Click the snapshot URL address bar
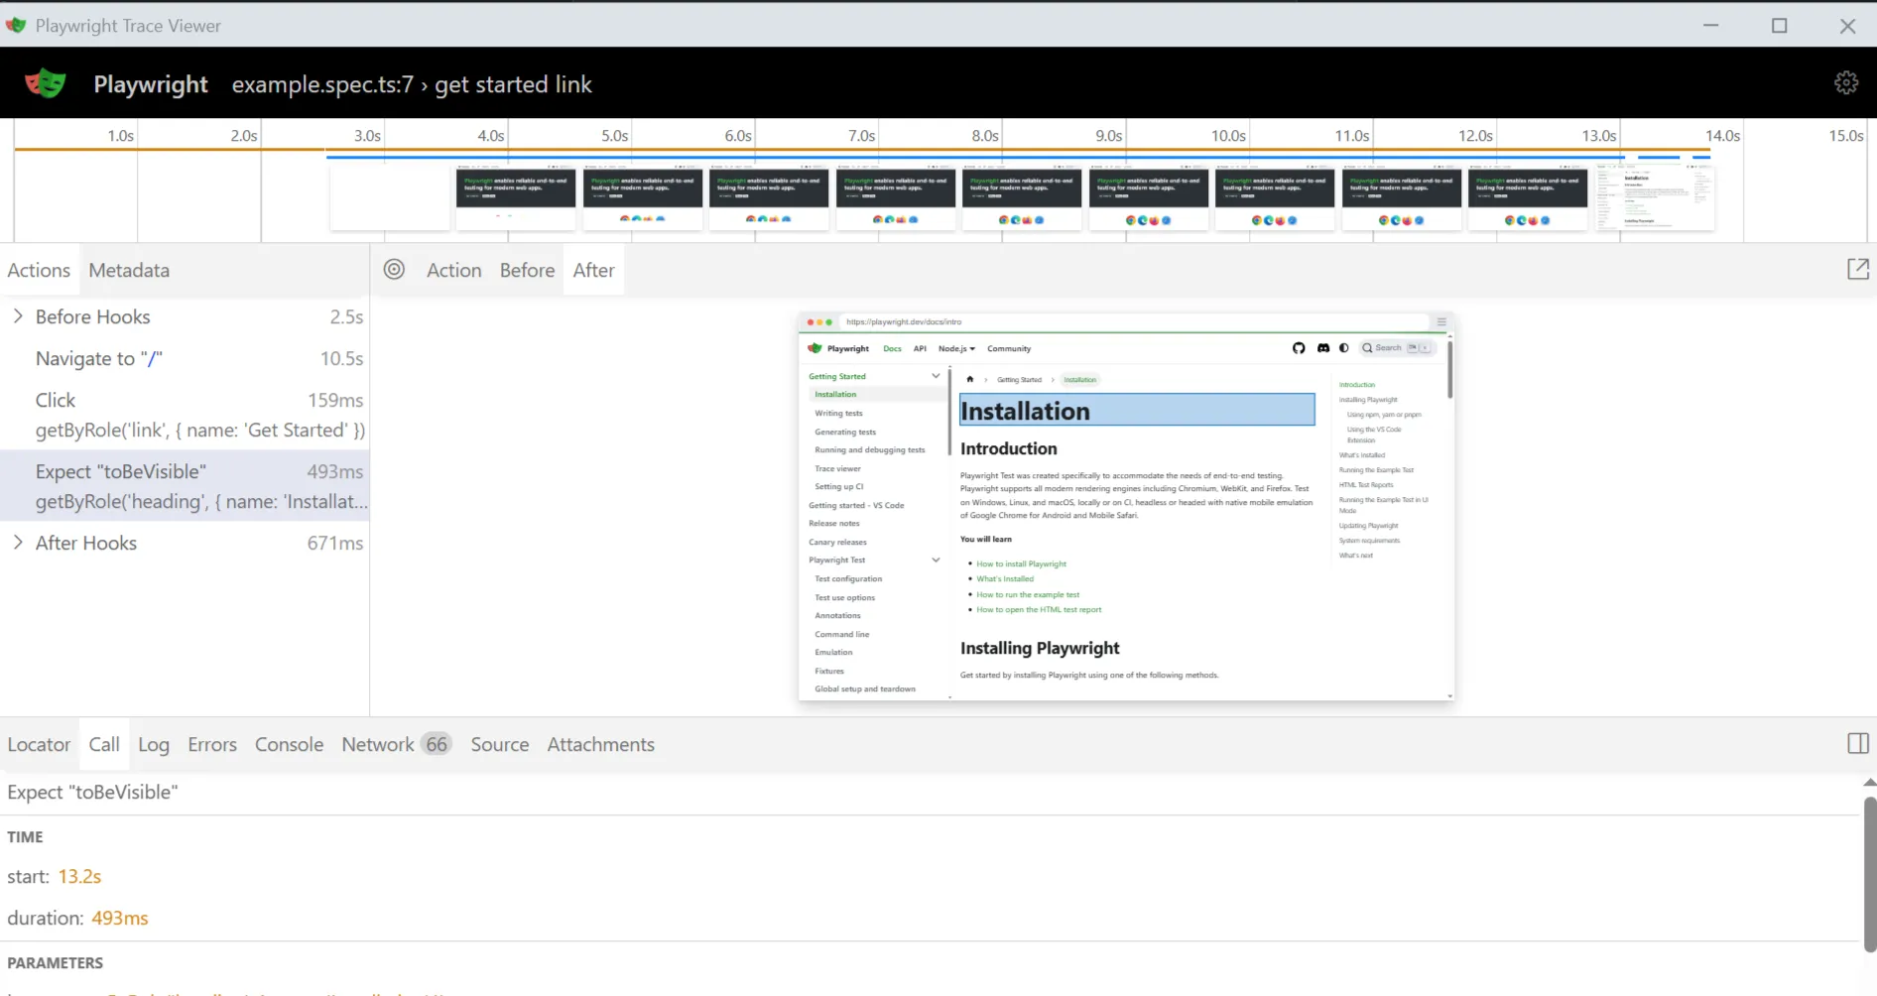 pos(1135,321)
